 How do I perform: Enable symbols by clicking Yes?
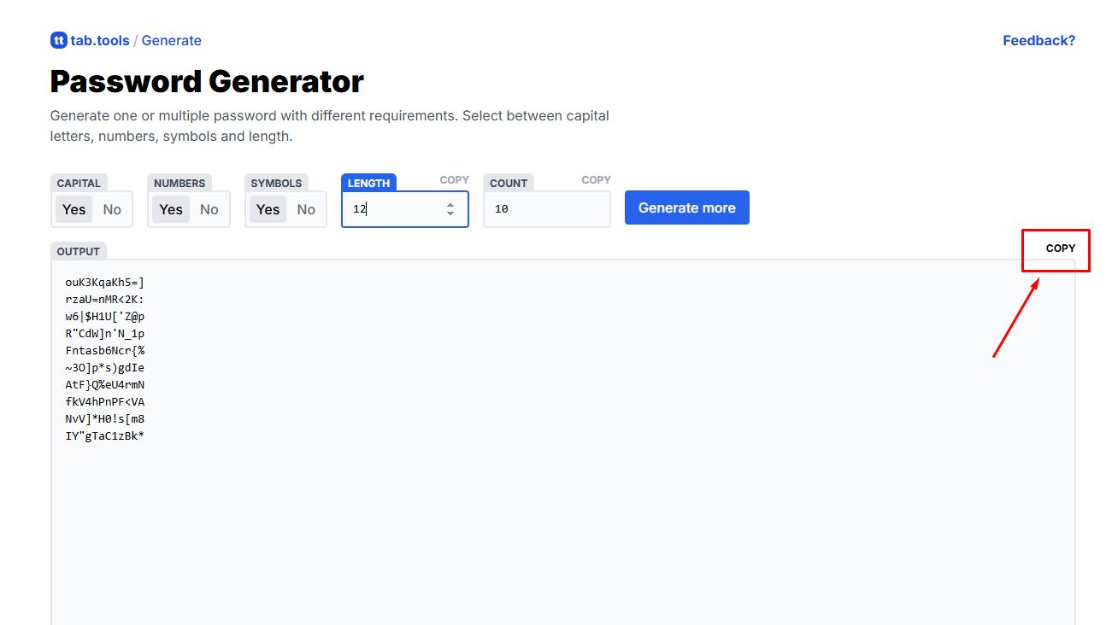pyautogui.click(x=267, y=208)
